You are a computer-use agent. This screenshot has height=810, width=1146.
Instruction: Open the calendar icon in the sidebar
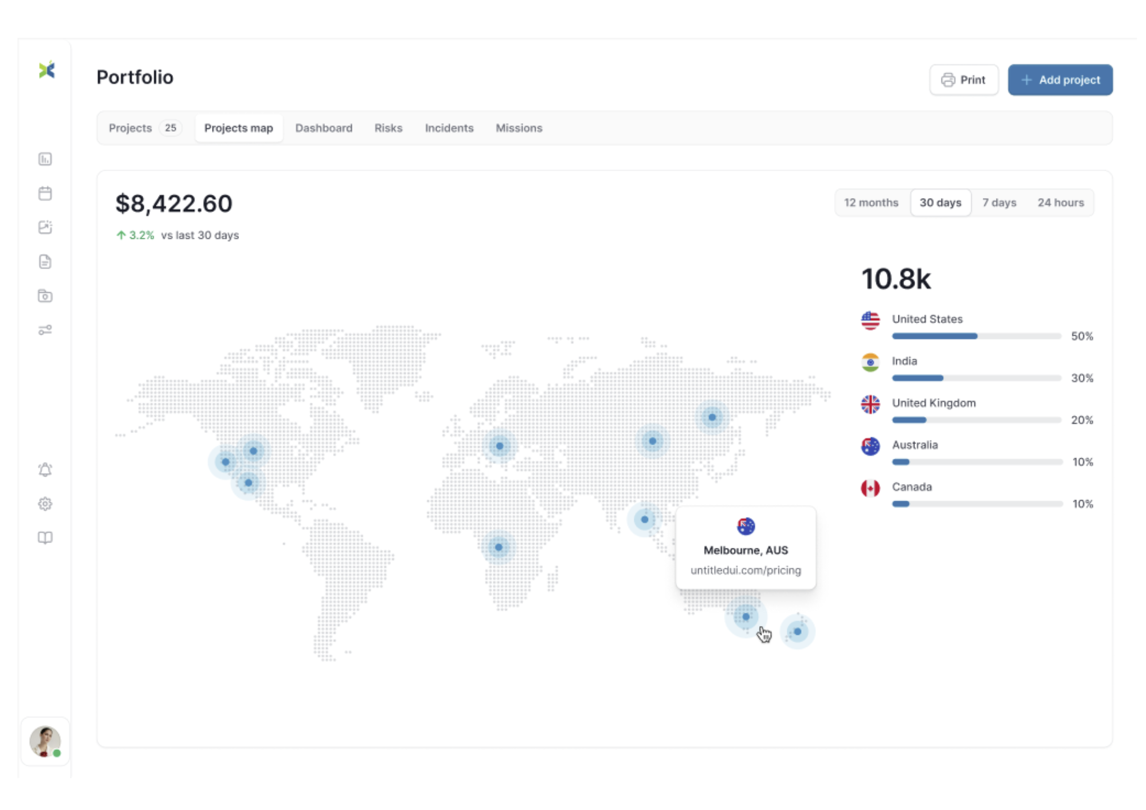coord(45,194)
